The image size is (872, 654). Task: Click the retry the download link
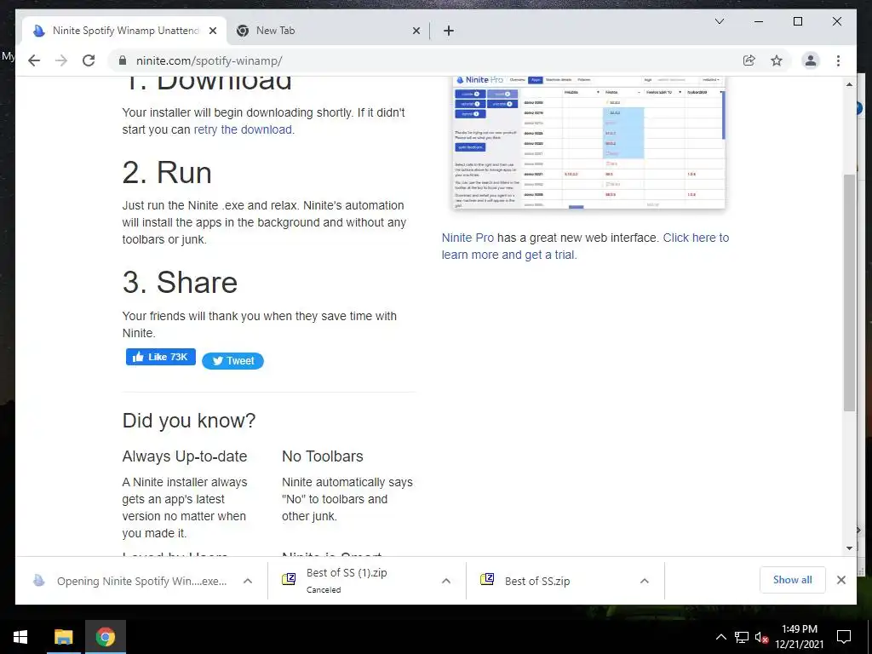243,129
